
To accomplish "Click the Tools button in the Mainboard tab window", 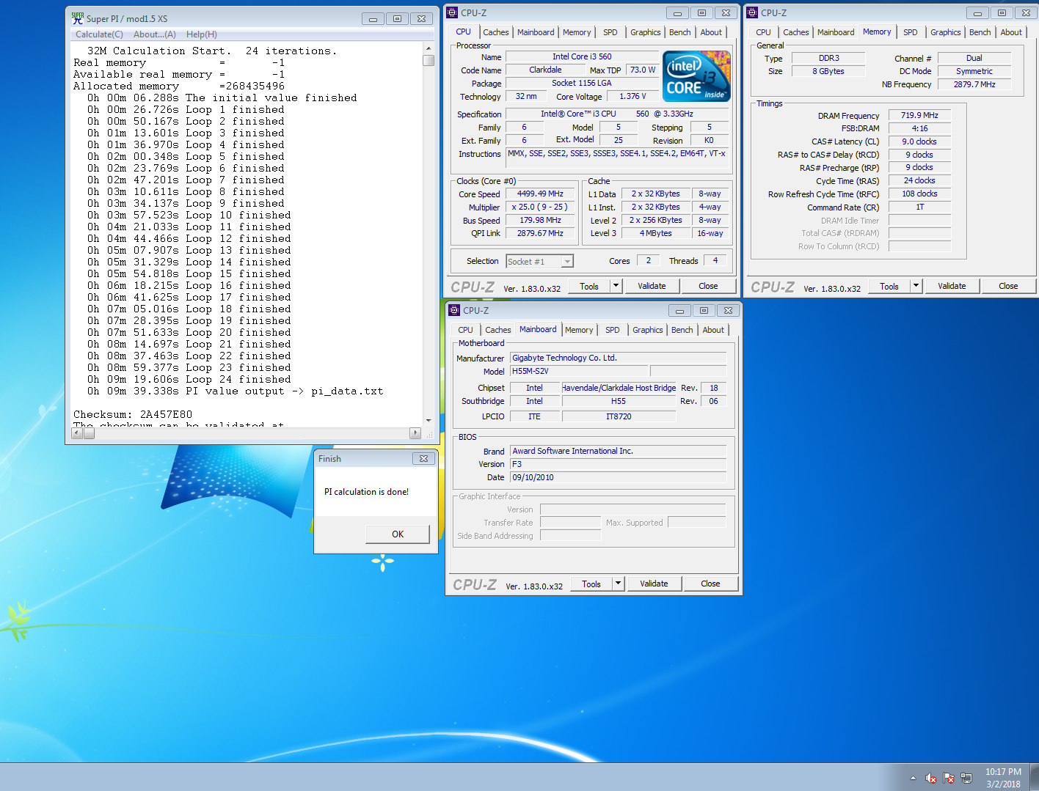I will (591, 584).
